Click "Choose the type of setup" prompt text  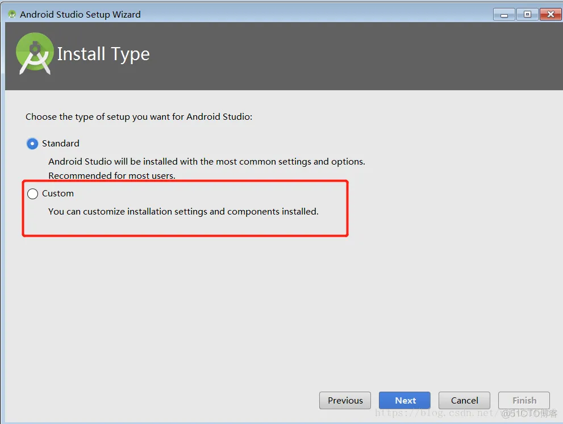click(x=139, y=117)
